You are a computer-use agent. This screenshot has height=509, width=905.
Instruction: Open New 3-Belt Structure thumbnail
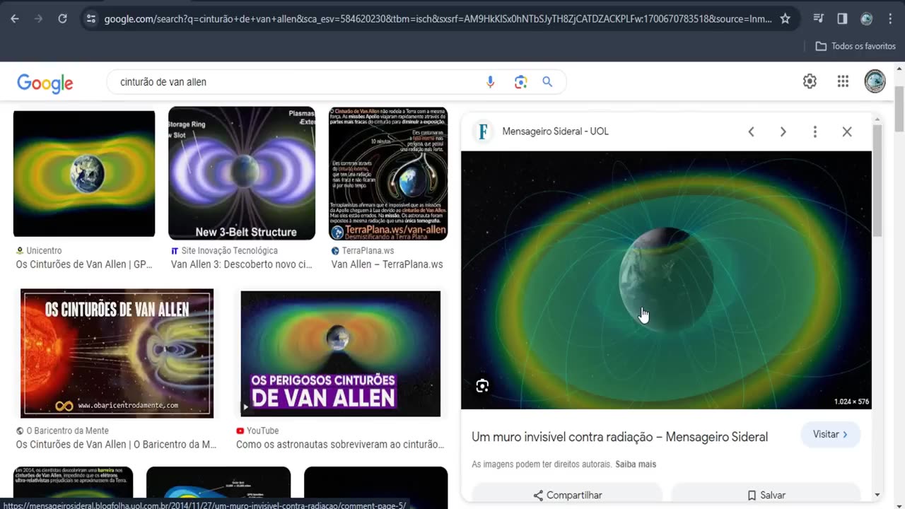click(242, 173)
